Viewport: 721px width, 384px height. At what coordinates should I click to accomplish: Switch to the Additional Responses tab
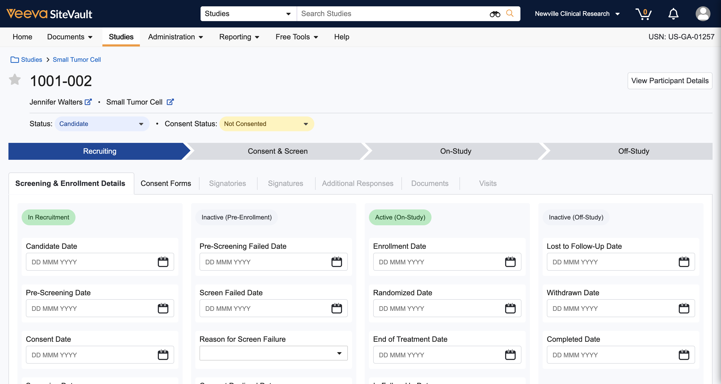tap(357, 184)
